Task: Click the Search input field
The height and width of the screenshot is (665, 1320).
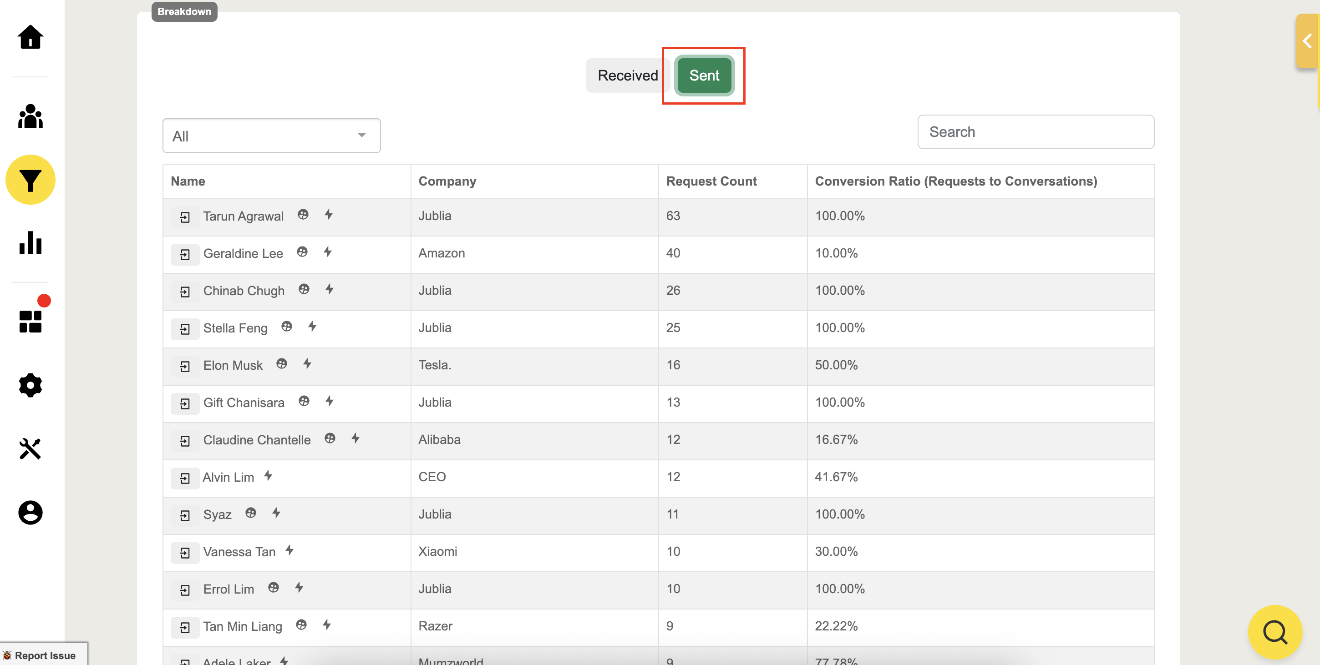Action: pyautogui.click(x=1035, y=132)
